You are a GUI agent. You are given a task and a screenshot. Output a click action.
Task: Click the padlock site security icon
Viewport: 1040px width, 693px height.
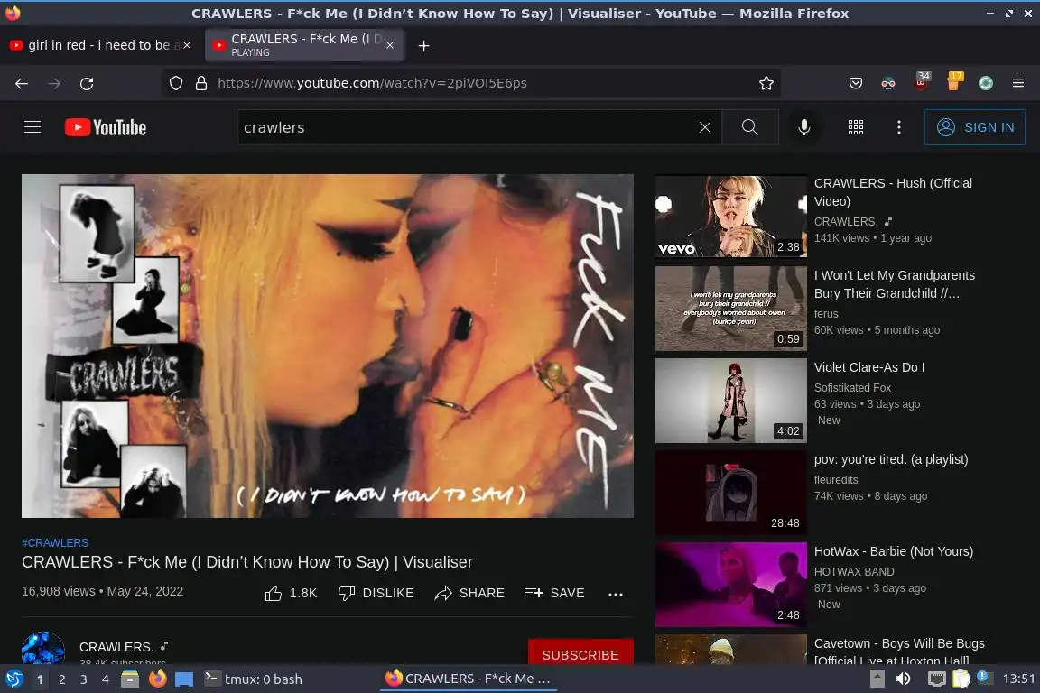(x=201, y=83)
